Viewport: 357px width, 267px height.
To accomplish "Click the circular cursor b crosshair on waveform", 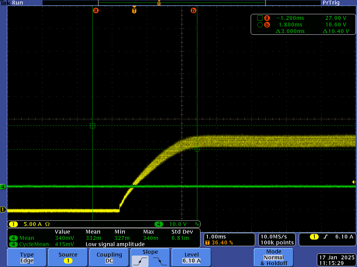I will (197, 149).
